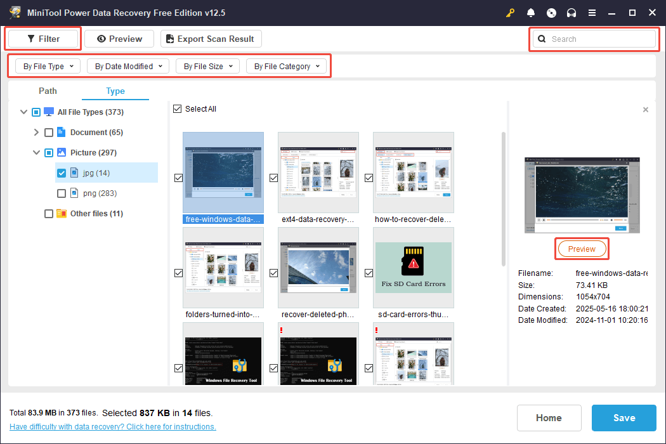Open data recovery instructions link

tap(112, 426)
